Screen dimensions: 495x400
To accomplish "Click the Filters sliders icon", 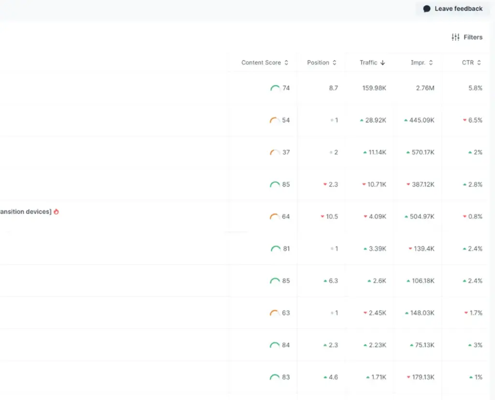I will (x=455, y=37).
